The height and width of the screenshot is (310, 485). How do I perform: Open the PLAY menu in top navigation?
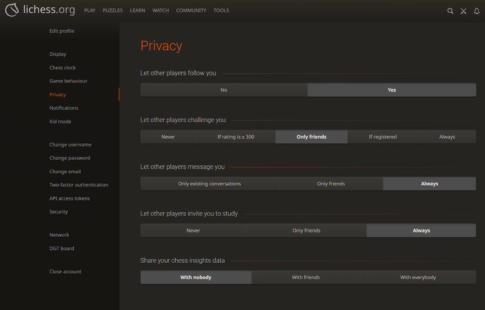tap(90, 11)
